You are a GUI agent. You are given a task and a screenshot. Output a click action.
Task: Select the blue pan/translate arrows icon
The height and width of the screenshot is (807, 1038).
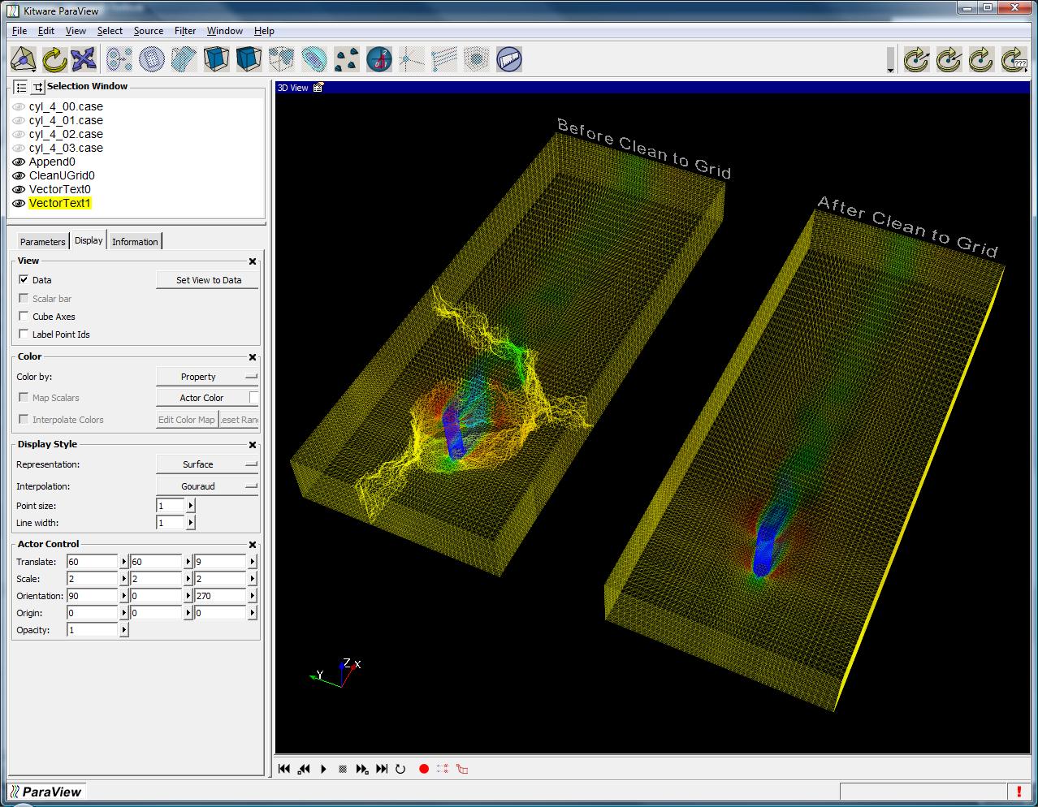84,59
